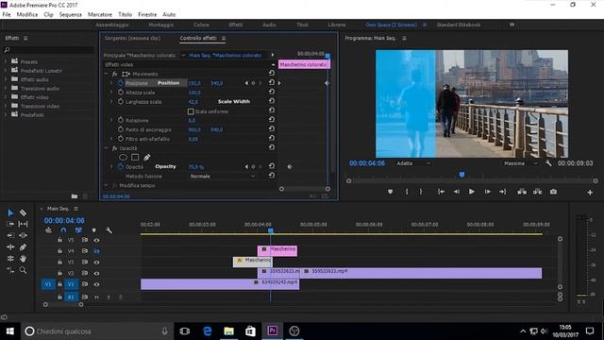Viewport: 604px width, 340px height.
Task: Lock the V3 track
Action: click(59, 263)
